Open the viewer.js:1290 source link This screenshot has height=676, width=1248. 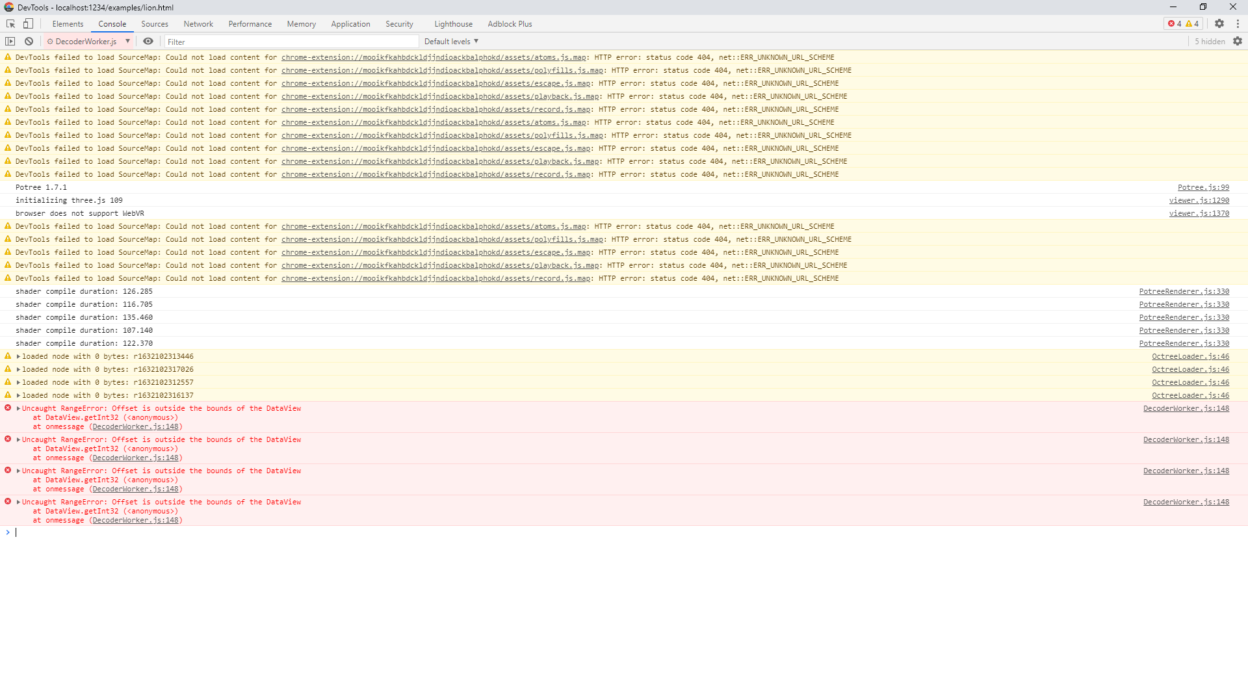click(x=1199, y=200)
